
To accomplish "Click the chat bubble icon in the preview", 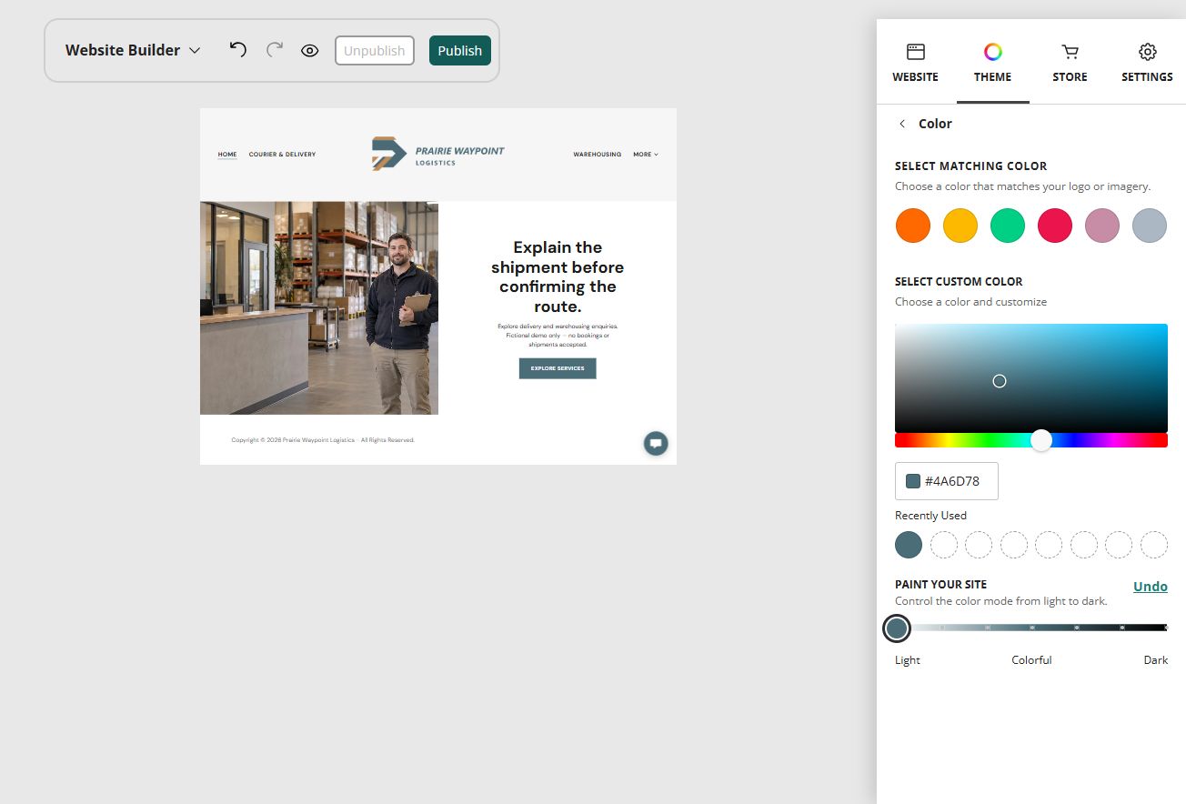I will pyautogui.click(x=656, y=444).
